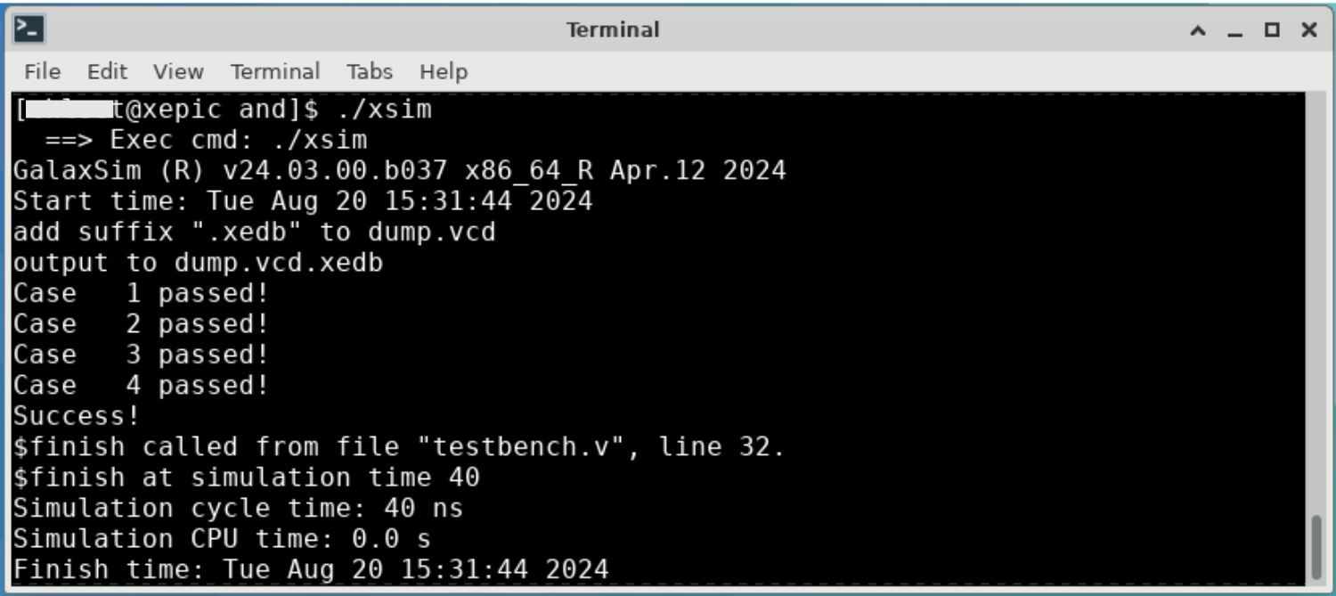Click the "Finish time" output line
The height and width of the screenshot is (596, 1336).
point(310,568)
